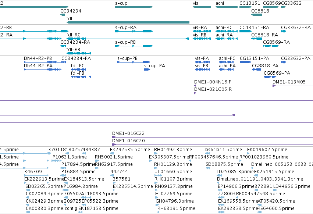313x214 pixels.
Task: Click the CG13151-PA protein label
Action: 255,58
